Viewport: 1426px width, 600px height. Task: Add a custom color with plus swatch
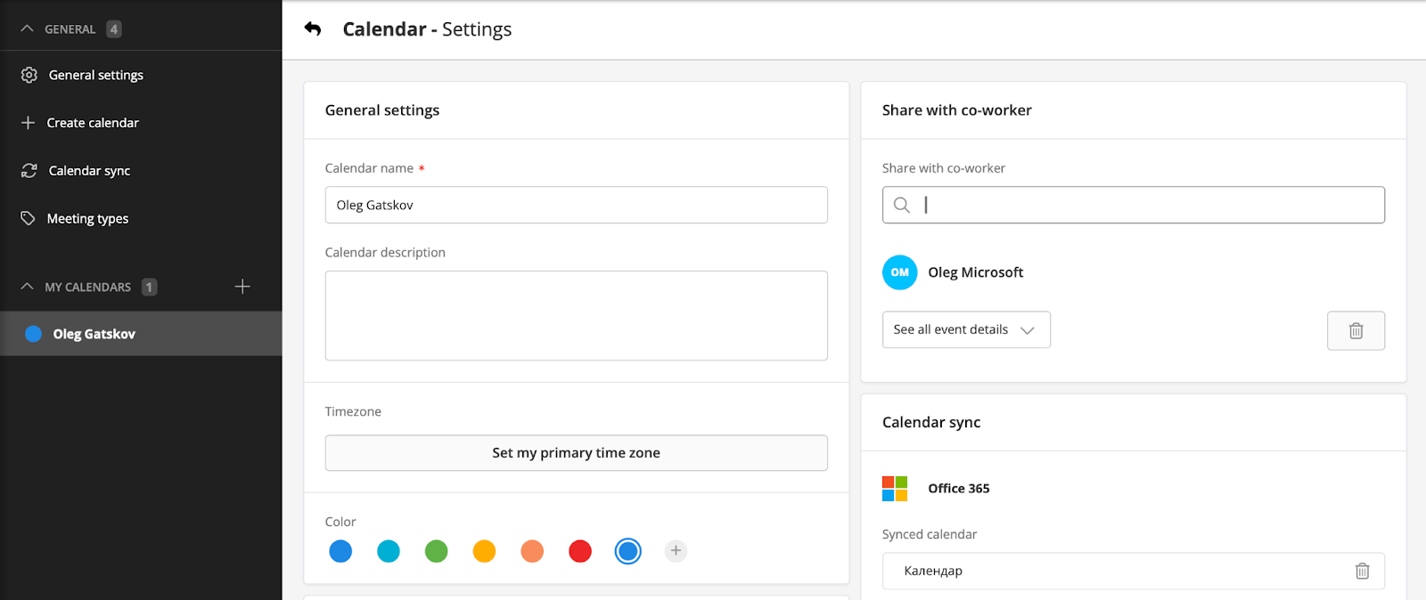point(676,551)
